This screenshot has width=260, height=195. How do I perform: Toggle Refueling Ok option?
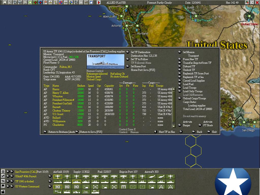(117, 74)
